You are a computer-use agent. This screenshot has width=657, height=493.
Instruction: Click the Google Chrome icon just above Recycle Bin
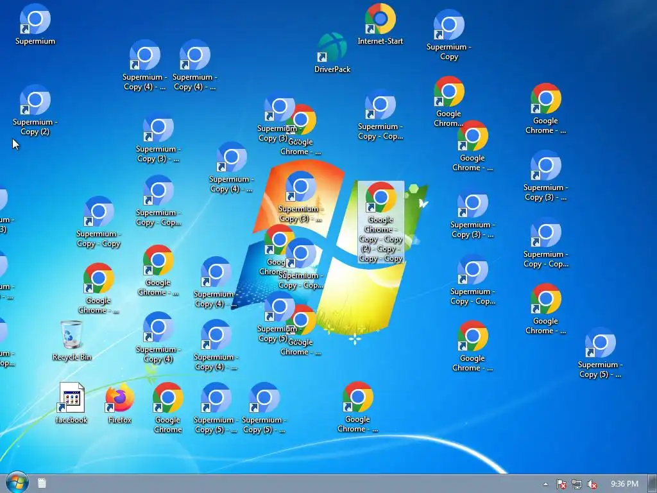(98, 288)
